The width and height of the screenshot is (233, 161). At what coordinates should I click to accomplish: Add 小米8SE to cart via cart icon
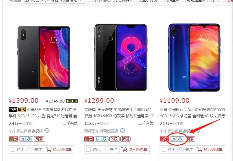coord(49,149)
